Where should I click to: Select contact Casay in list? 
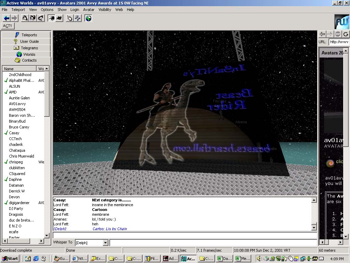[14, 133]
